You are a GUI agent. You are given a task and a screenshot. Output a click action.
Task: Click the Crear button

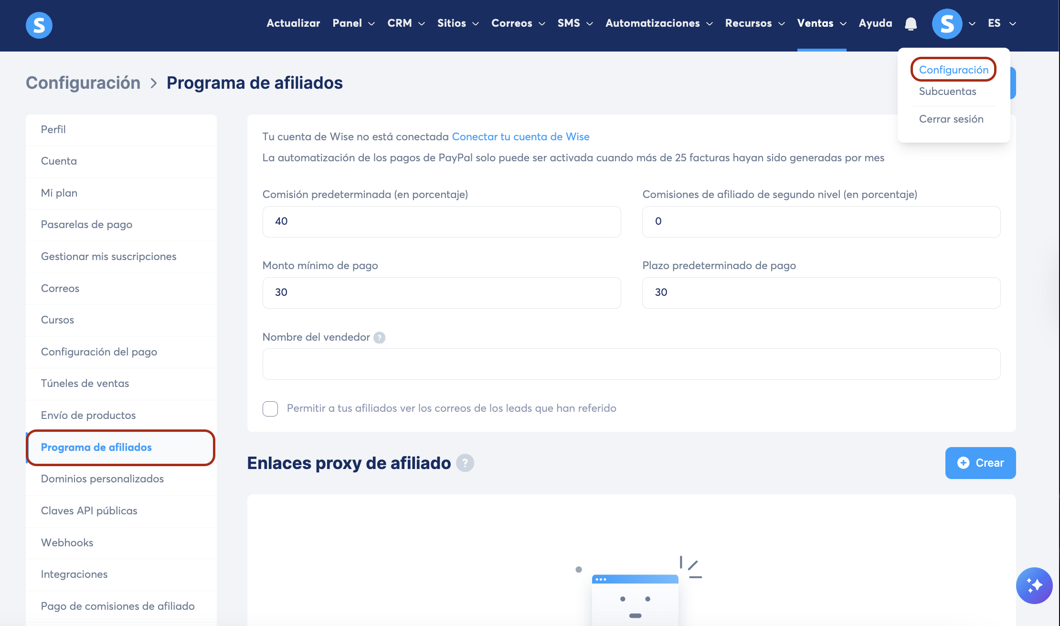(980, 463)
